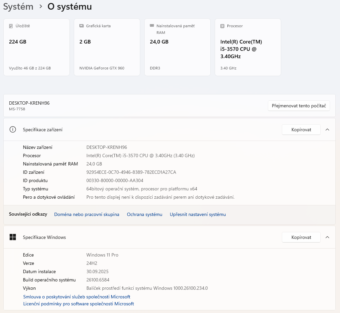Image resolution: width=340 pixels, height=313 pixels.
Task: Collapse the Specifikace zařízení section chevron
Action: point(327,130)
